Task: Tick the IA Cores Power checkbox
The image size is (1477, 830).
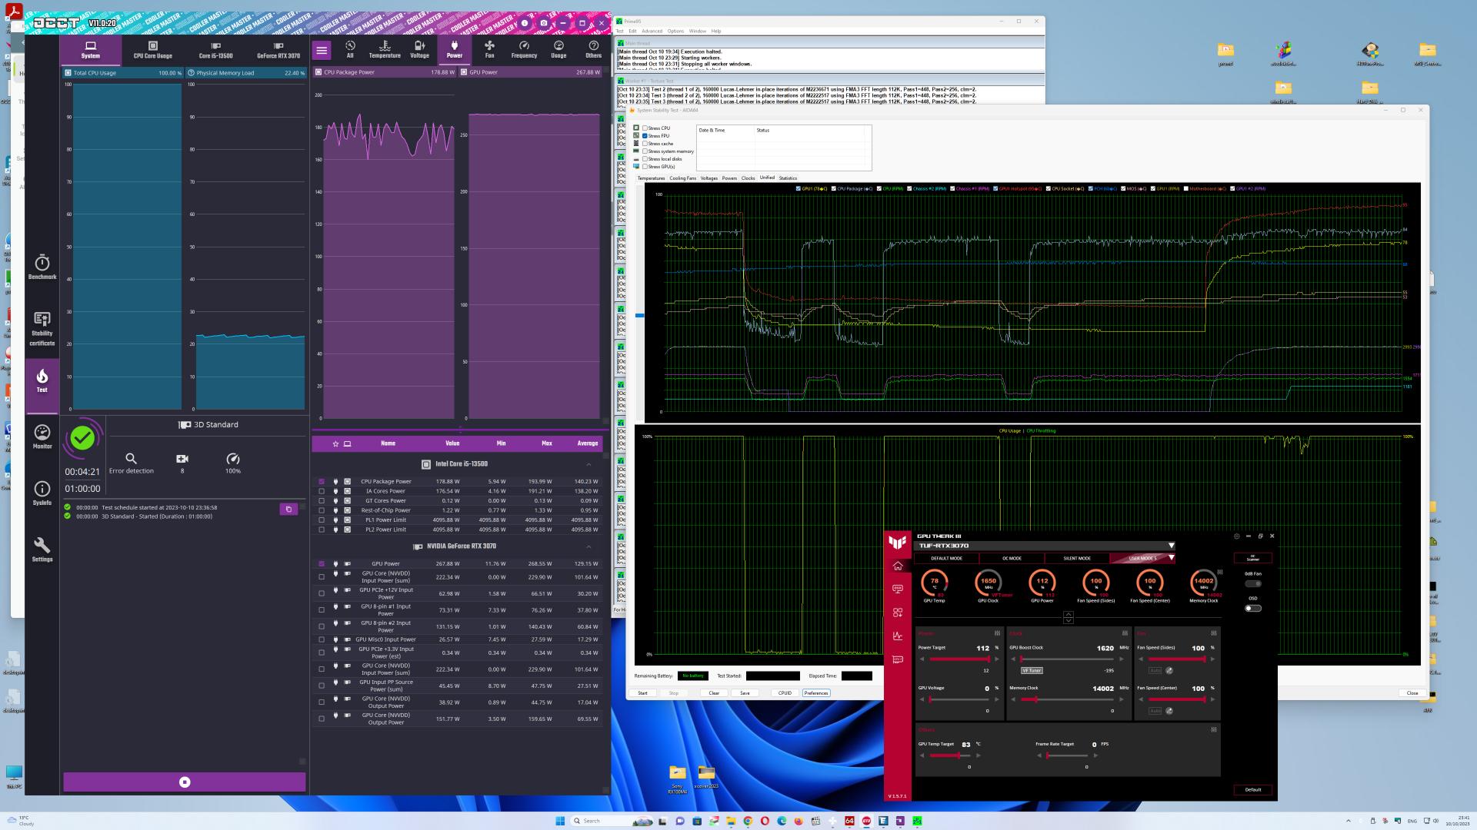Action: pos(322,491)
